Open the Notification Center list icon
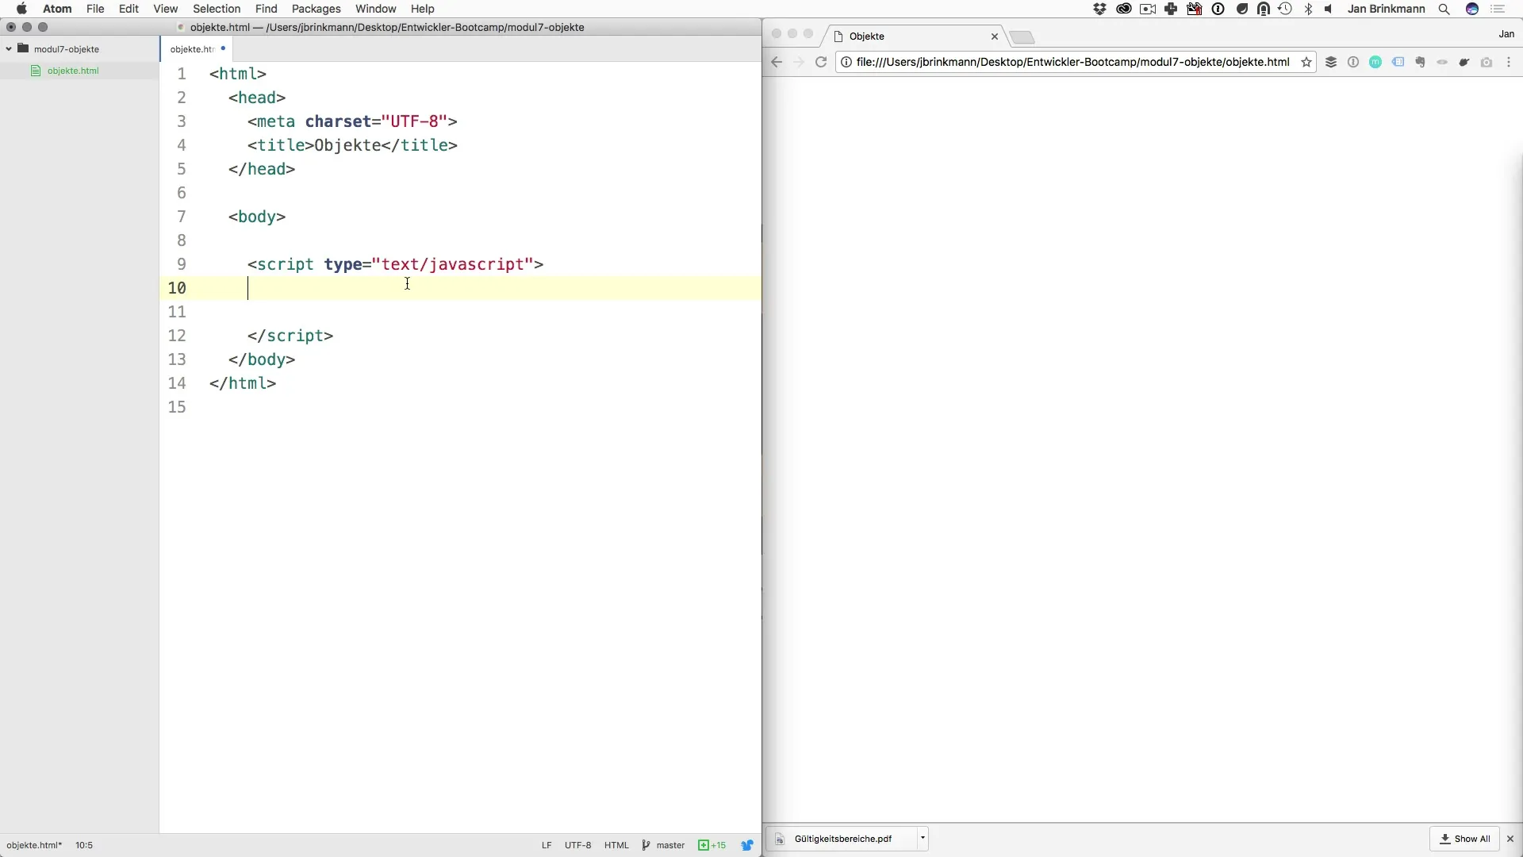Screen dimensions: 1523x857 [x=1498, y=9]
